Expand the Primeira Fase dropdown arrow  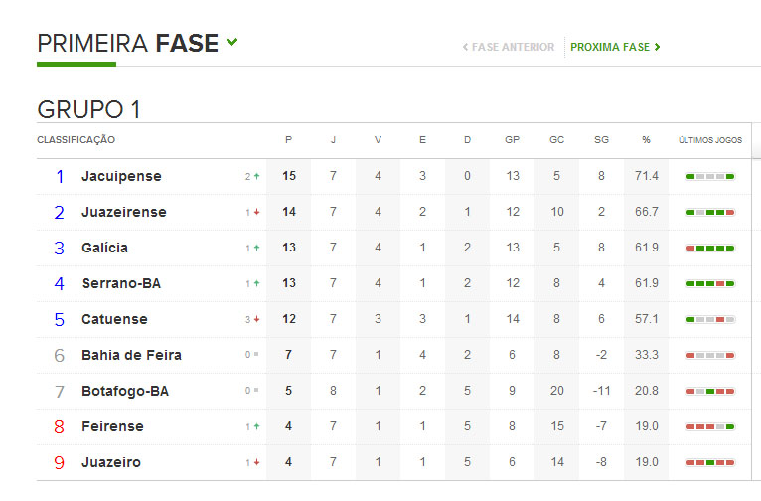coord(232,42)
